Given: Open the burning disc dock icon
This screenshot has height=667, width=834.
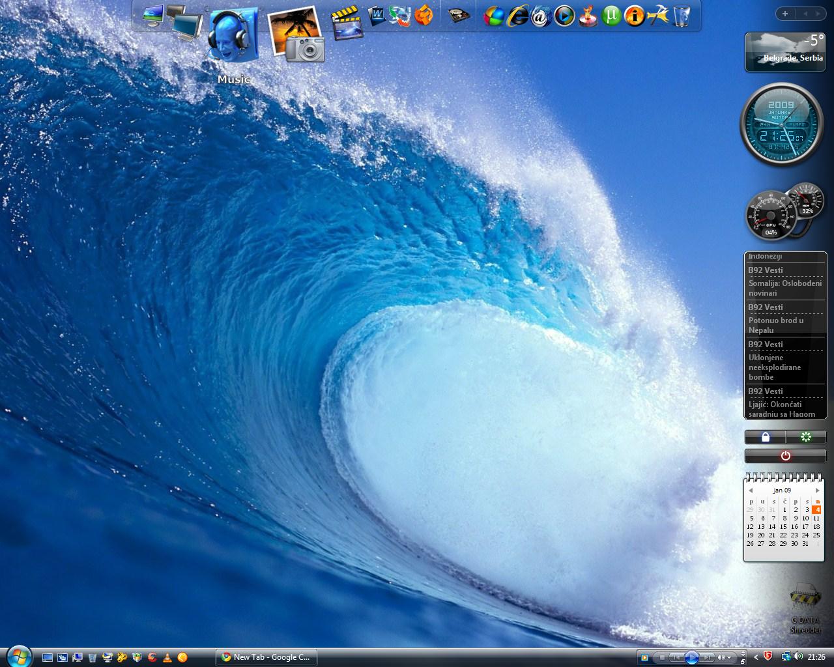Looking at the screenshot, I should pos(588,16).
